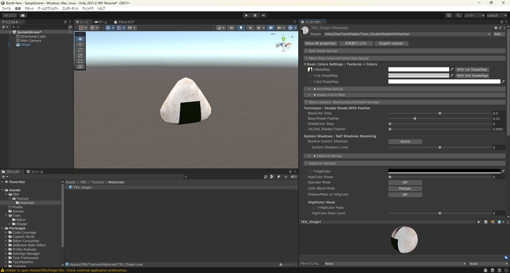Select the Move tool in Scene overlay
This screenshot has width=510, height=273.
[80, 44]
